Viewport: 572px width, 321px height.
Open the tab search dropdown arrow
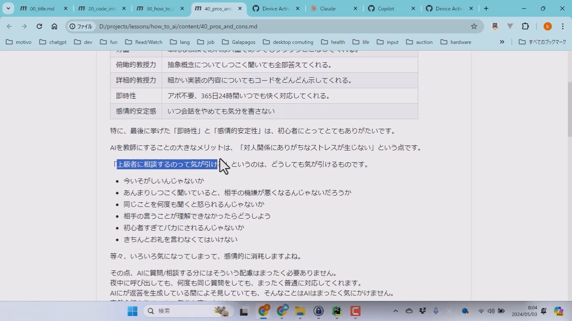click(8, 8)
